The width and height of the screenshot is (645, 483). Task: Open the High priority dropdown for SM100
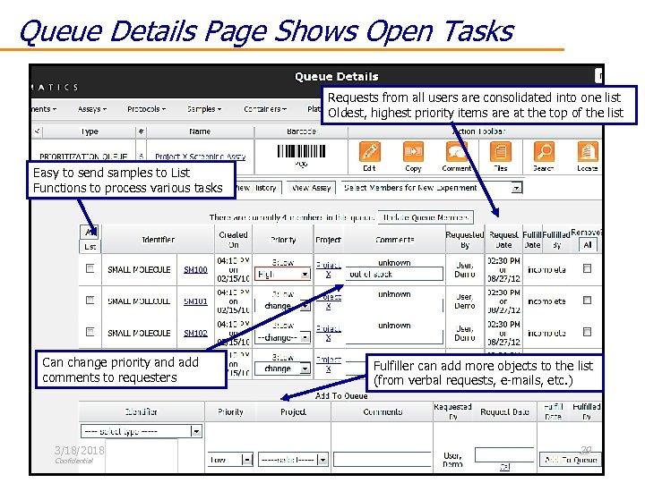[282, 274]
